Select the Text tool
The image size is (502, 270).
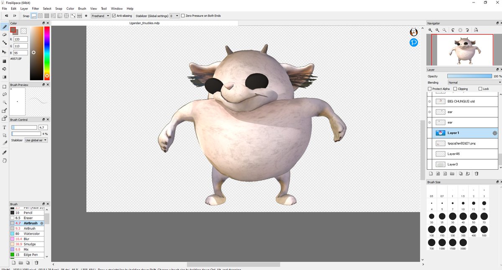4,127
